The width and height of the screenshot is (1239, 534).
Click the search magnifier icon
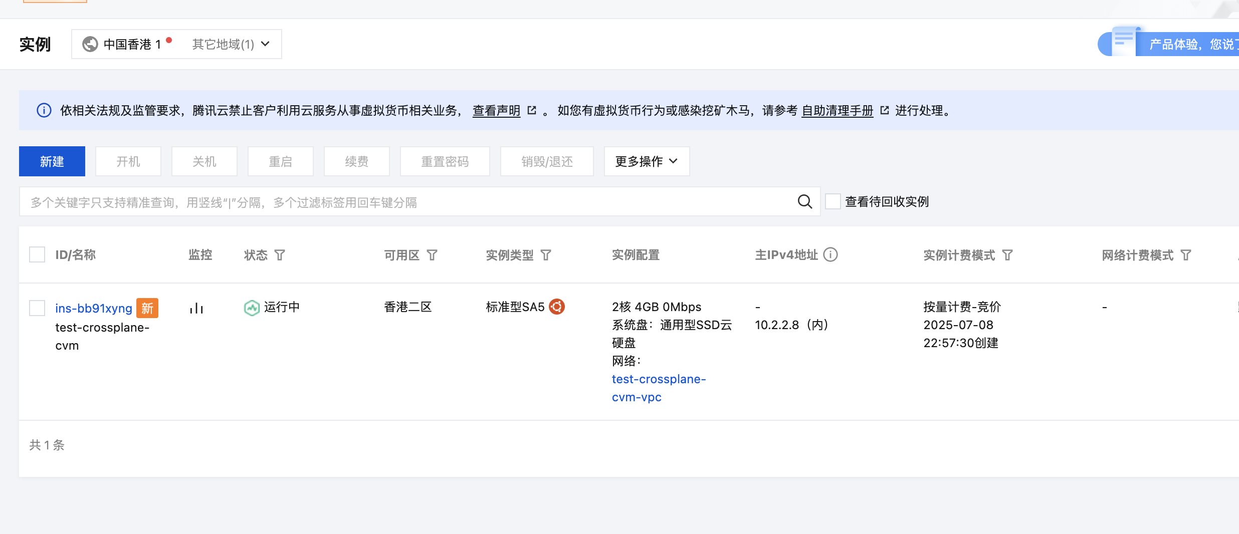coord(804,201)
